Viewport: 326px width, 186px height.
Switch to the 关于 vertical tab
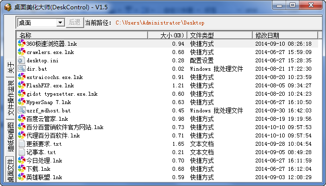click(x=10, y=68)
